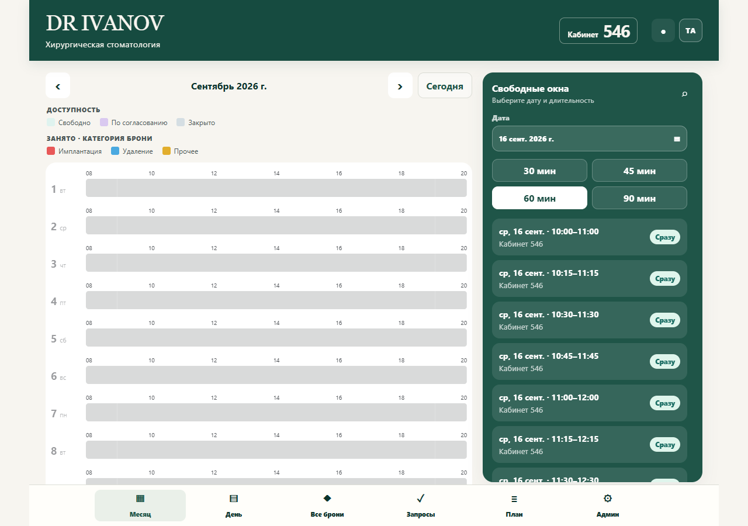Book 10:30–11:30 slot with Сразу button
Viewport: 748px width, 526px height.
665,320
